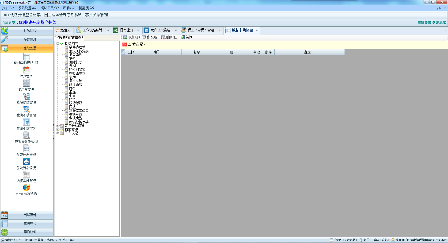Viewport: 448px width, 243px height.
Task: Close the 员工（职员）管理 tab
Action: point(220,30)
